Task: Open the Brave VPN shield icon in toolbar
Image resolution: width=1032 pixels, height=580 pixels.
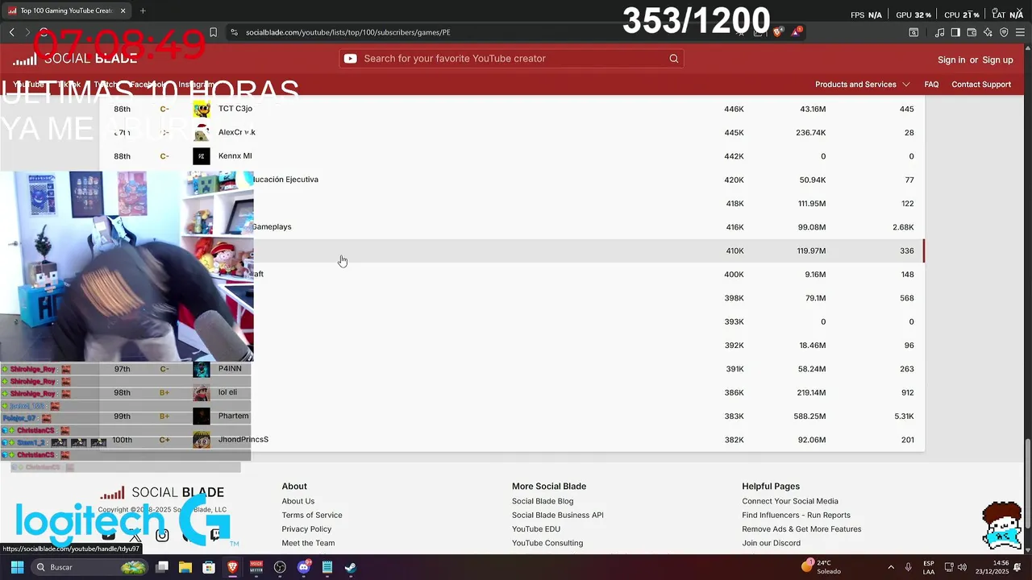Action: [1004, 32]
